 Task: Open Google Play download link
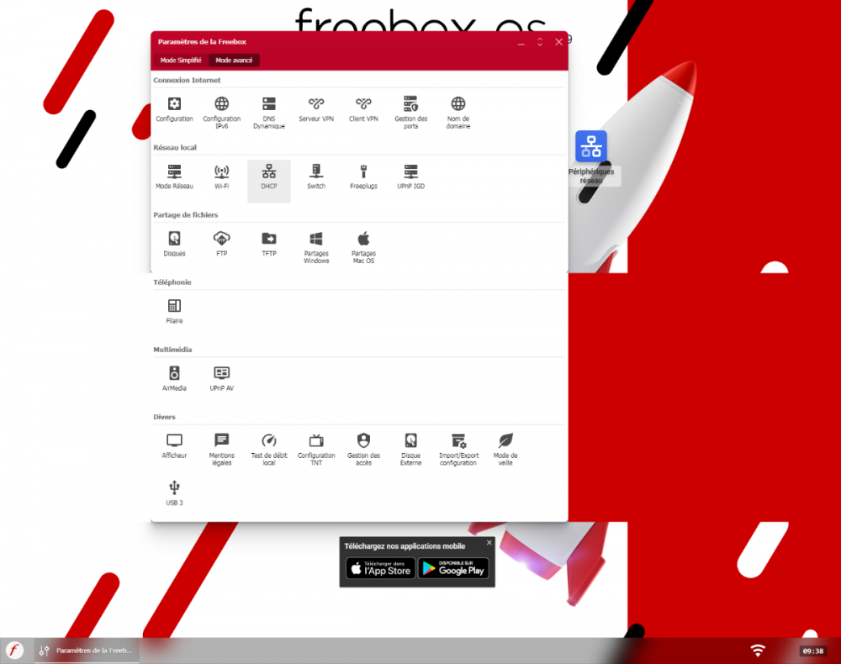click(x=454, y=569)
